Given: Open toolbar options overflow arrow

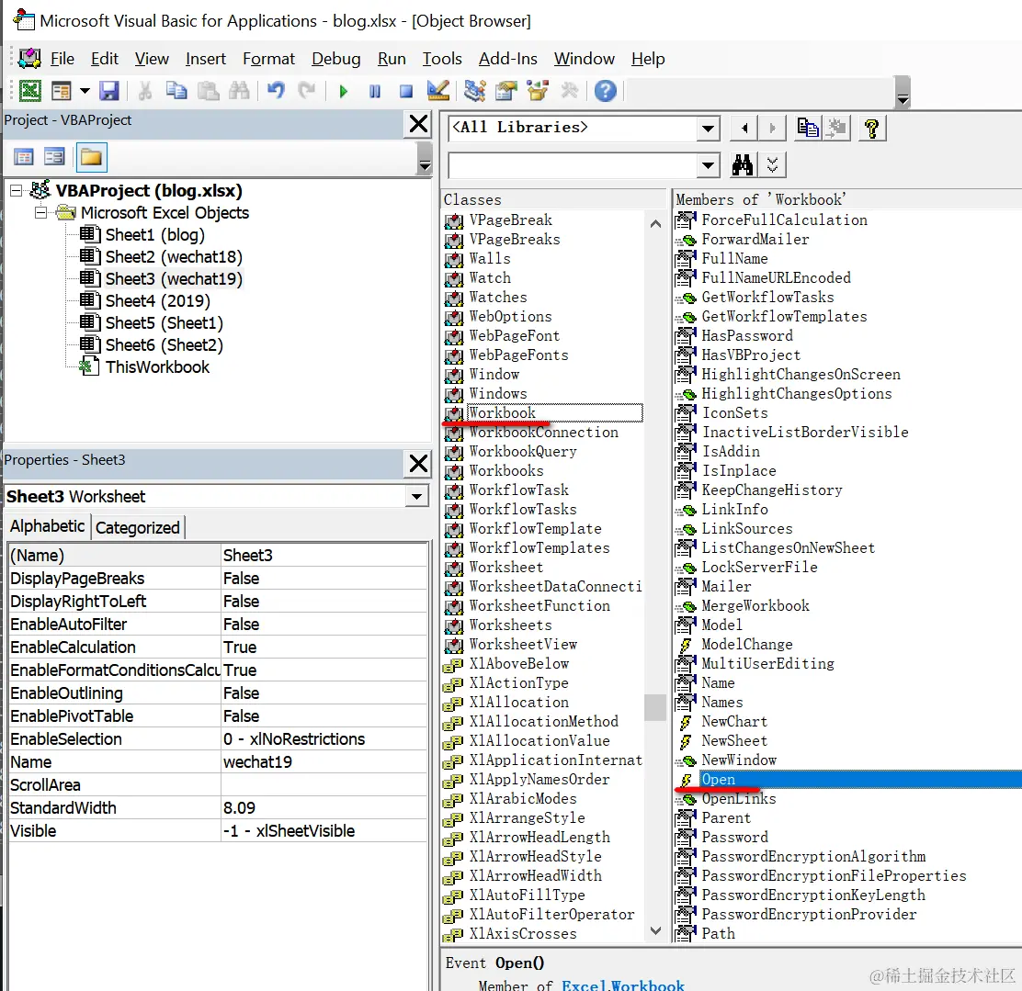Looking at the screenshot, I should (x=903, y=92).
